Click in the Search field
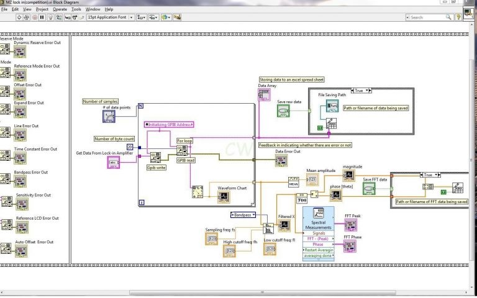The width and height of the screenshot is (477, 298). [426, 17]
